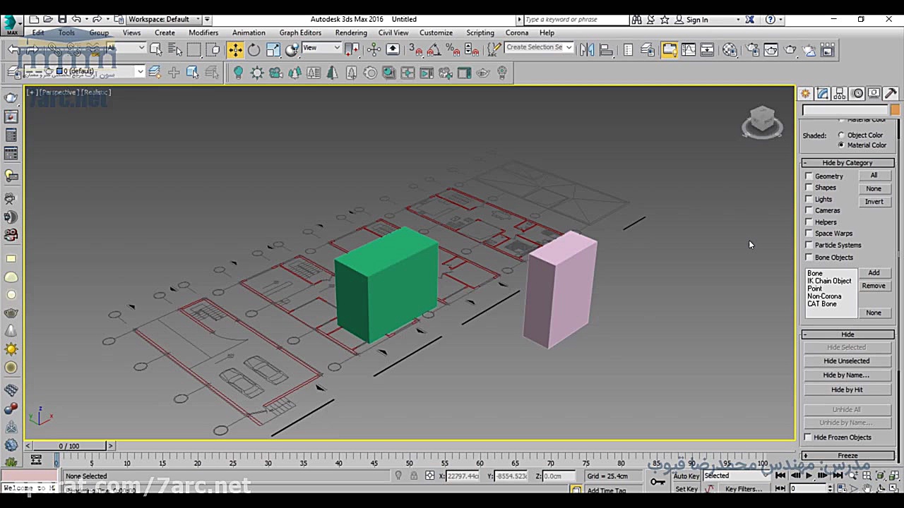Select the Move transform tool
Screen dimensions: 904x508
[234, 49]
